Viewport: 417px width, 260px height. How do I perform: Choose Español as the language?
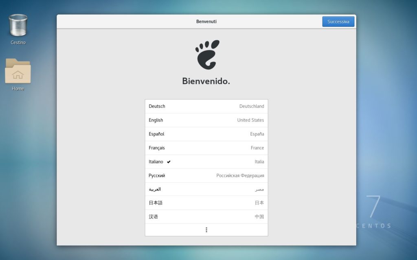206,134
